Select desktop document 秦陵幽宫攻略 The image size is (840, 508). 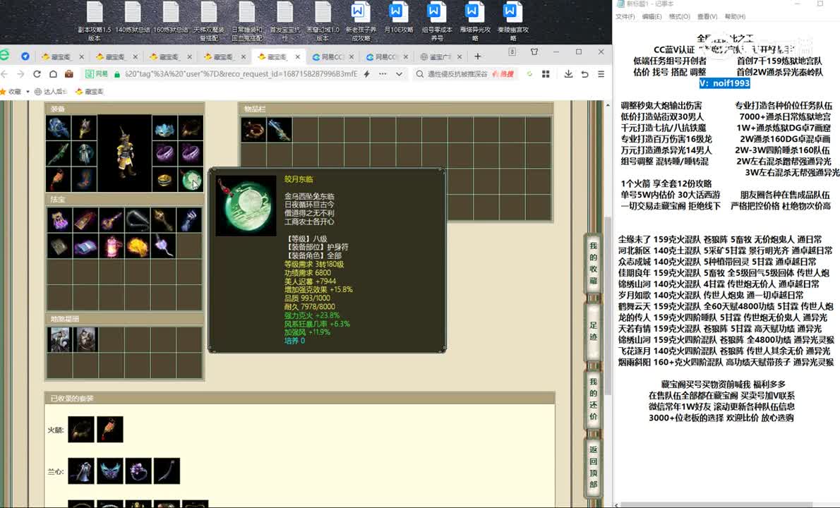pyautogui.click(x=512, y=21)
